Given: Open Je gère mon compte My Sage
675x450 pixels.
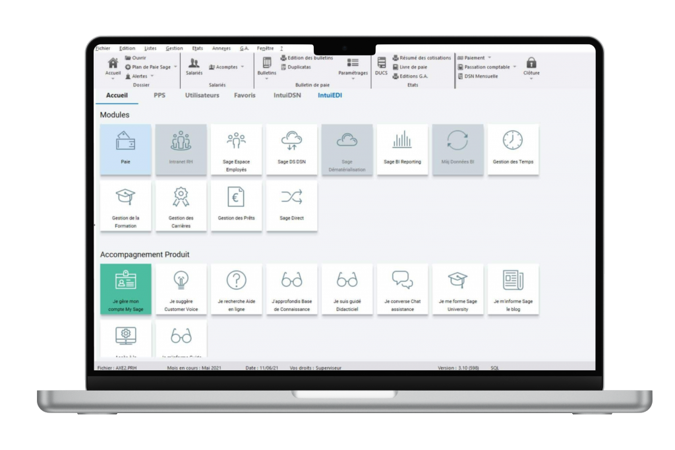Looking at the screenshot, I should point(125,289).
